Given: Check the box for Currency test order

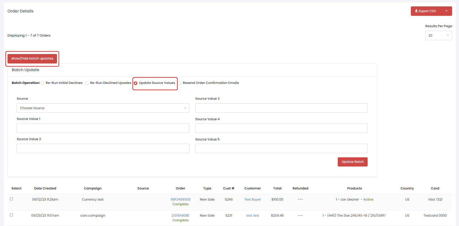Looking at the screenshot, I should pyautogui.click(x=12, y=199).
